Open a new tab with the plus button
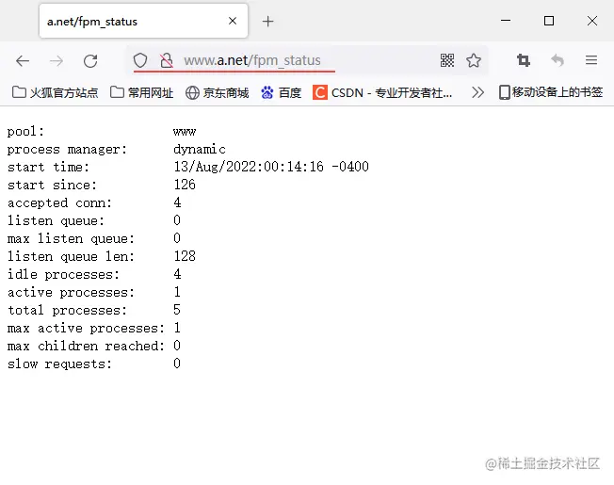This screenshot has width=614, height=485. tap(267, 21)
